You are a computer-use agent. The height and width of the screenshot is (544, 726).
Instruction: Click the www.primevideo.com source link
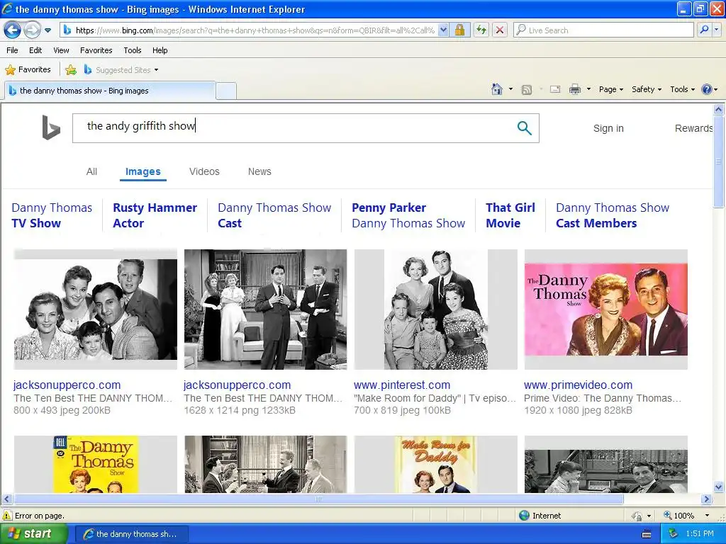[578, 385]
